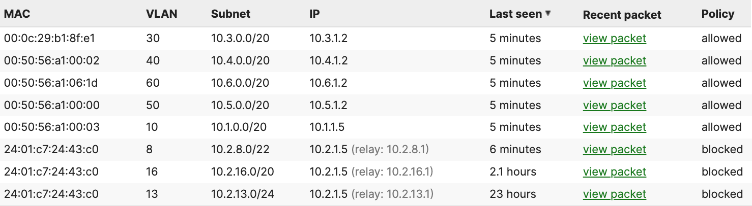
Task: Click the Subnet column header
Action: click(230, 14)
